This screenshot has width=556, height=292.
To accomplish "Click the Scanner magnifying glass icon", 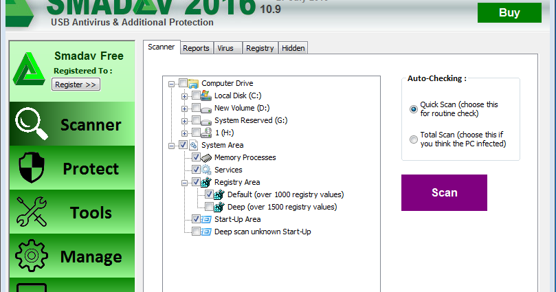I will (x=31, y=123).
